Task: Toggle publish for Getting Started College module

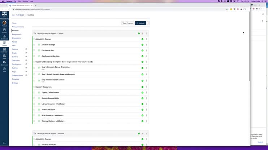Action: click(x=139, y=34)
